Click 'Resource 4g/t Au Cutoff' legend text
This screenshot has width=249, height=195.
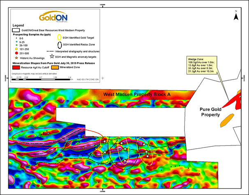pos(35,68)
